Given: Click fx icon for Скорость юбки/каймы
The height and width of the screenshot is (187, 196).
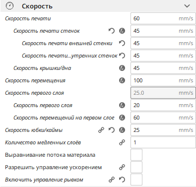Looking at the screenshot, I should pos(122,130).
